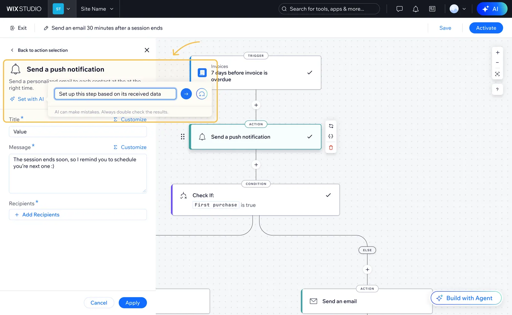Close the action settings panel
The image size is (512, 315).
point(147,50)
